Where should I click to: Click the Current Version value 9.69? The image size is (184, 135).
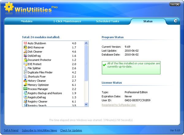[128, 47]
